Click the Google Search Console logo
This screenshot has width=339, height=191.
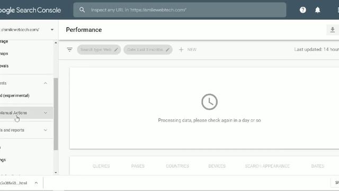click(30, 10)
